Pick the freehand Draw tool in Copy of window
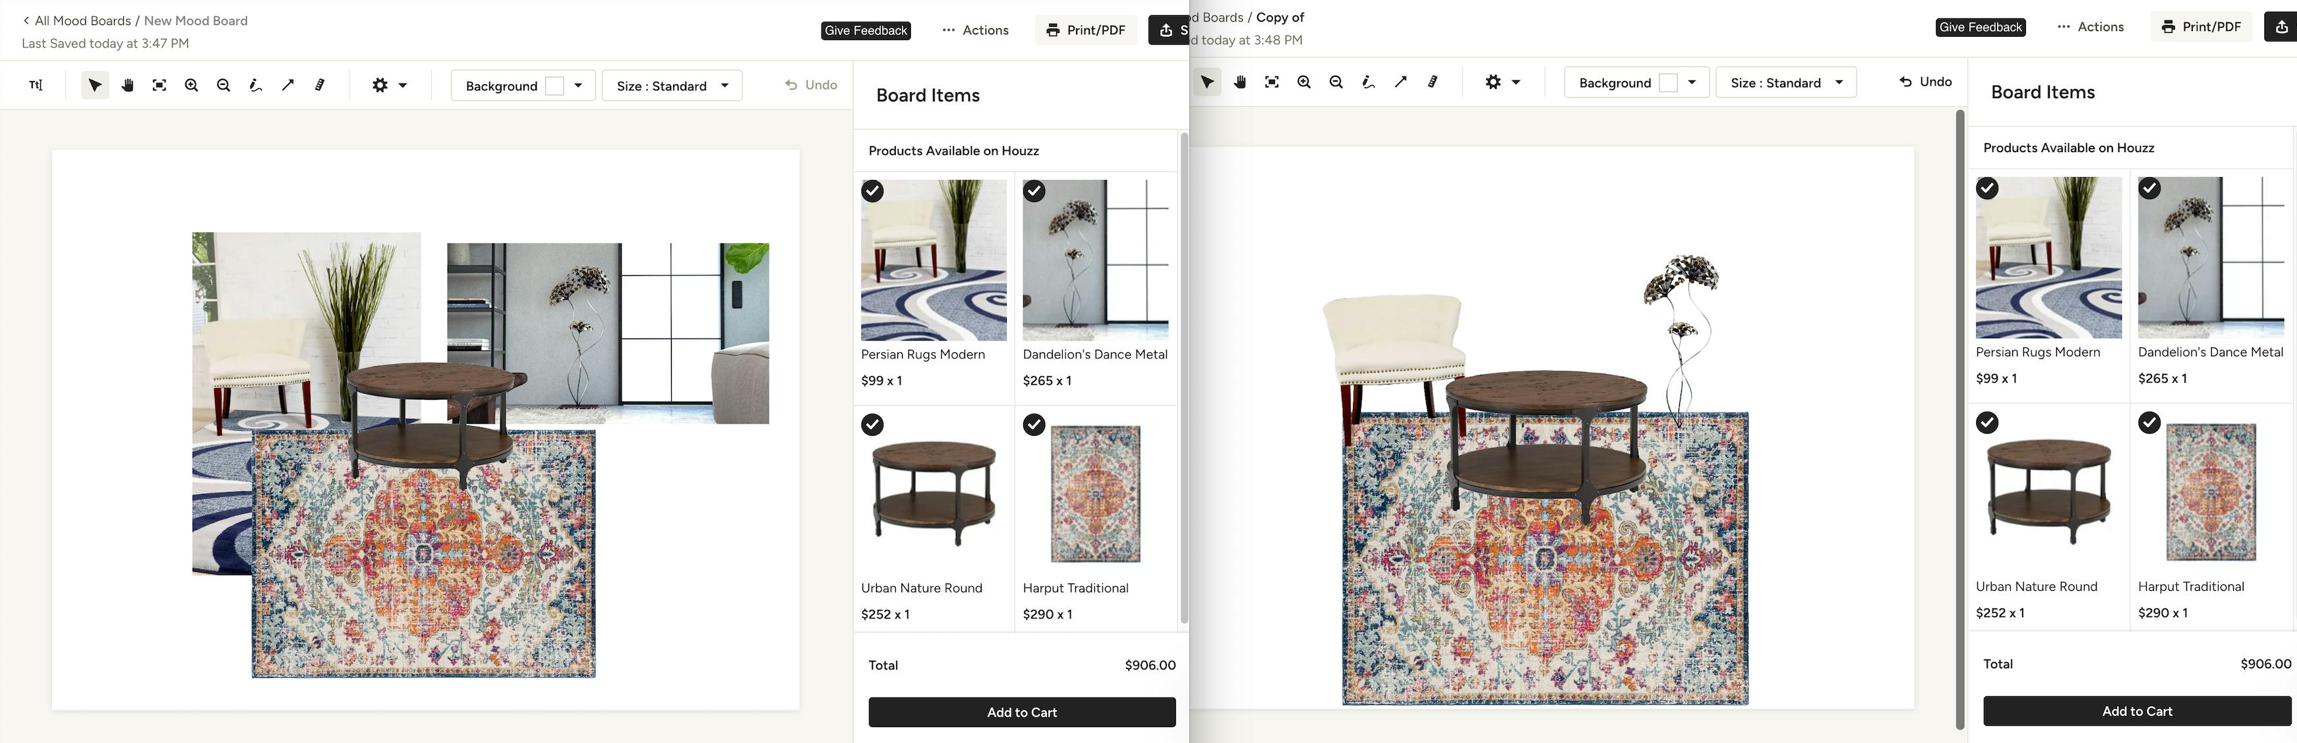The height and width of the screenshot is (743, 2297). click(1369, 82)
